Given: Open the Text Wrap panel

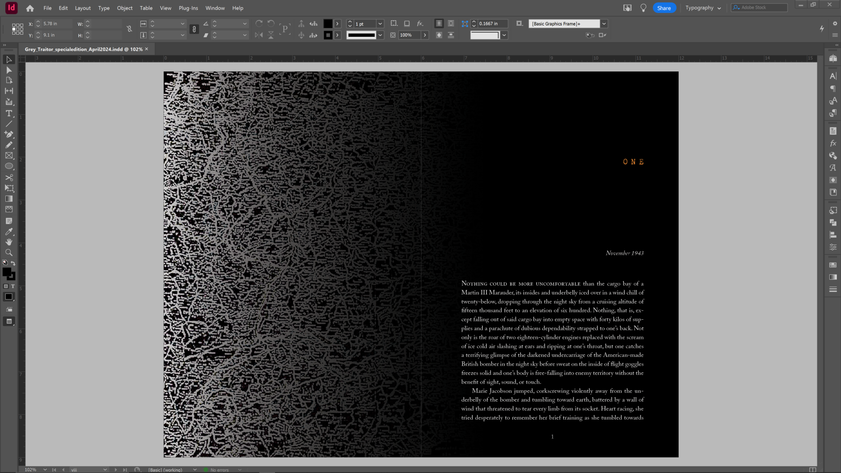Looking at the screenshot, I should 833,180.
